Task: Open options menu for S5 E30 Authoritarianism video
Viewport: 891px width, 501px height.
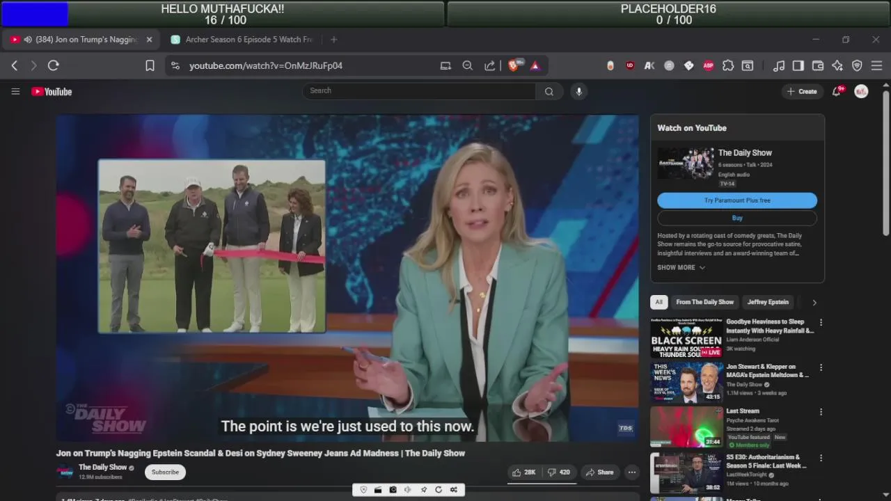Action: [x=821, y=458]
